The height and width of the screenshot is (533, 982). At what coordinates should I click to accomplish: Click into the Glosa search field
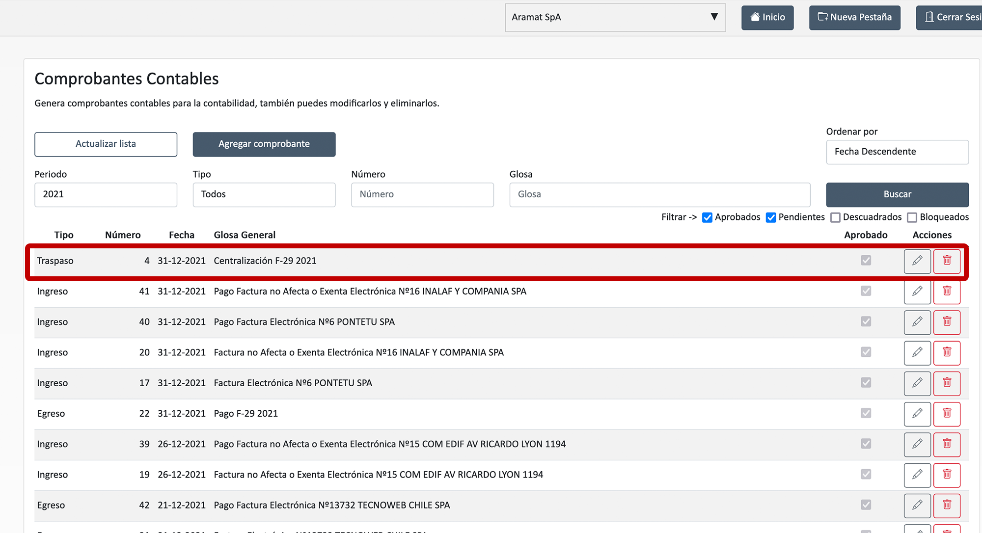click(x=659, y=194)
